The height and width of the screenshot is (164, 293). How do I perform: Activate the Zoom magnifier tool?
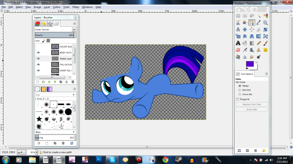266,23
